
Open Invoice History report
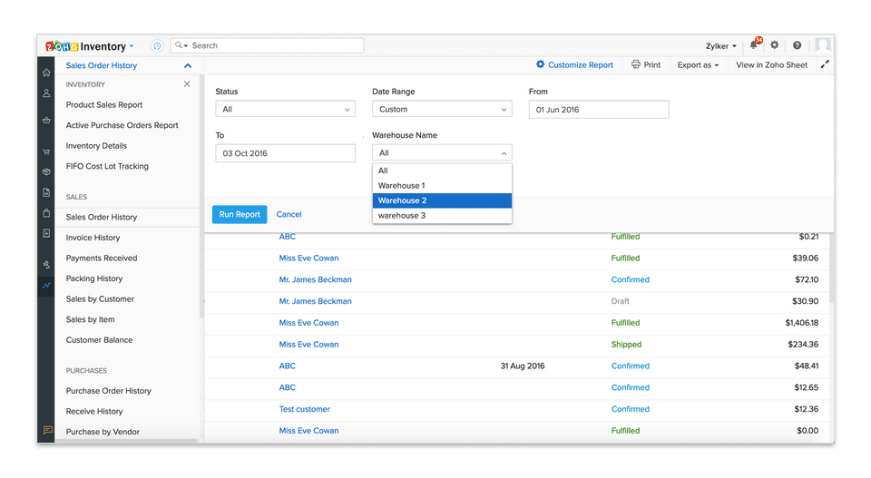93,238
